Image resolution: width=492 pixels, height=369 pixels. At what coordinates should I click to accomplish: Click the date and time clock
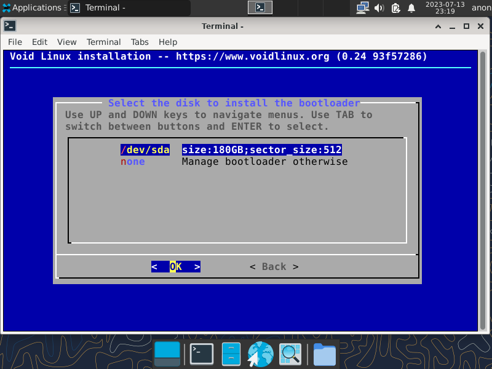(445, 8)
